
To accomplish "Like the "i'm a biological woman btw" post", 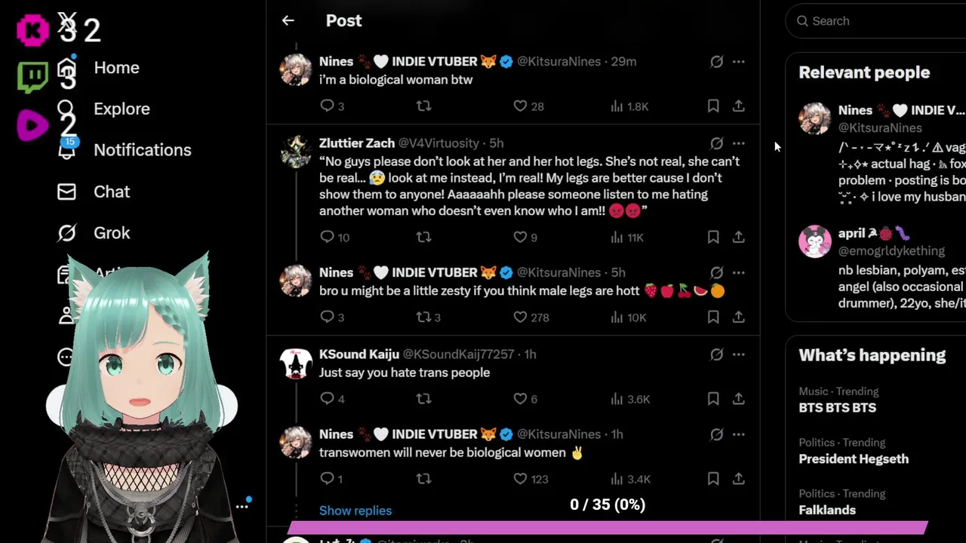I will click(x=520, y=106).
